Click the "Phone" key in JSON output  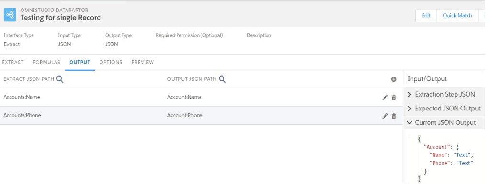[x=441, y=163]
